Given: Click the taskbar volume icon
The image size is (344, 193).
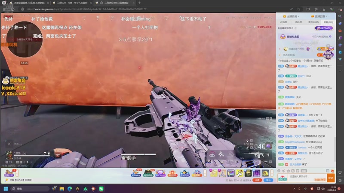Looking at the screenshot, I should click(x=323, y=189).
